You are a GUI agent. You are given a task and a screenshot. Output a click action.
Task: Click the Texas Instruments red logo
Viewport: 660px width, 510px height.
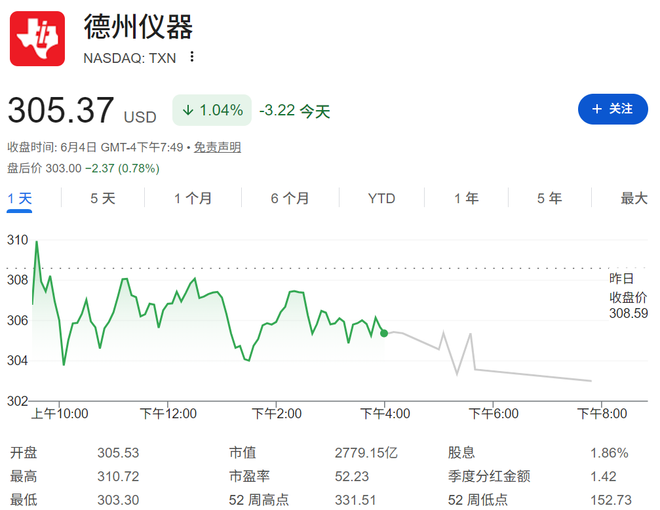37,39
